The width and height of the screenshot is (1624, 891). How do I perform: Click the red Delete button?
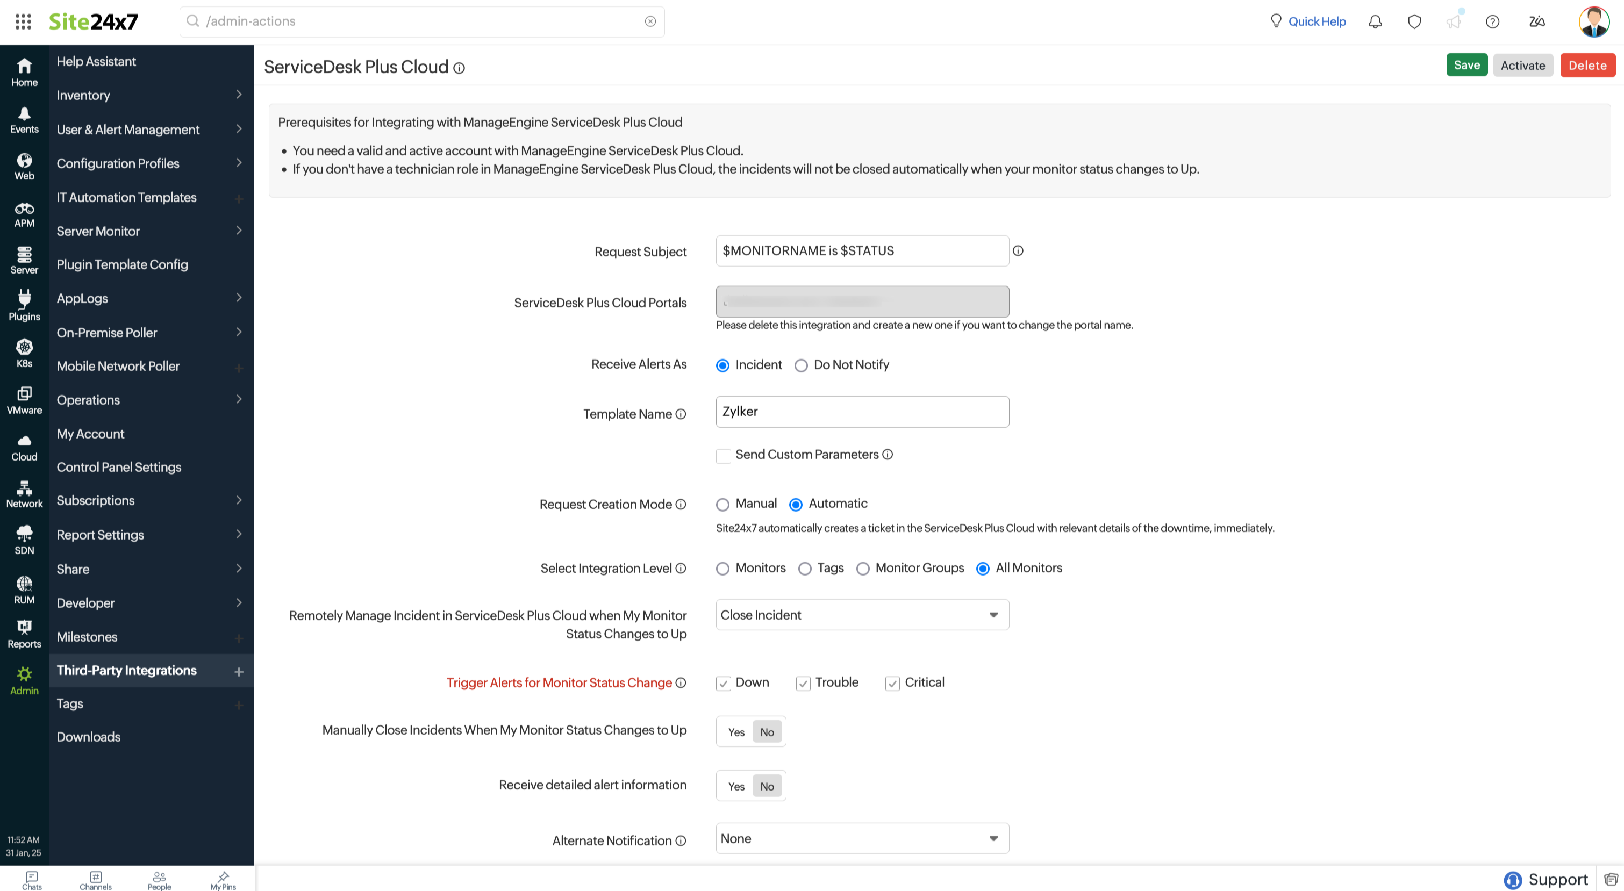pos(1587,66)
